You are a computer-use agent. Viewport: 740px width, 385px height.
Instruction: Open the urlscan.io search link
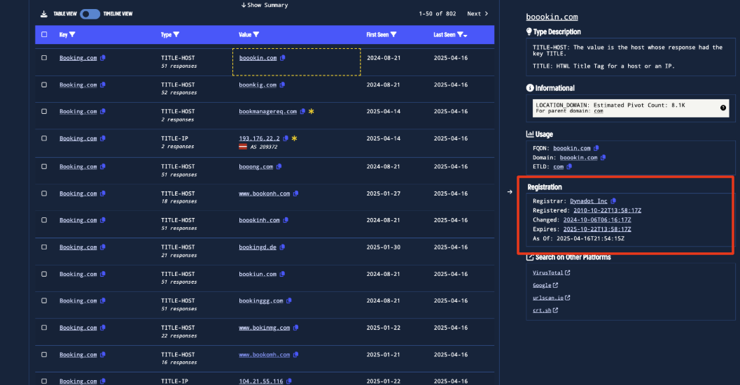(x=547, y=298)
